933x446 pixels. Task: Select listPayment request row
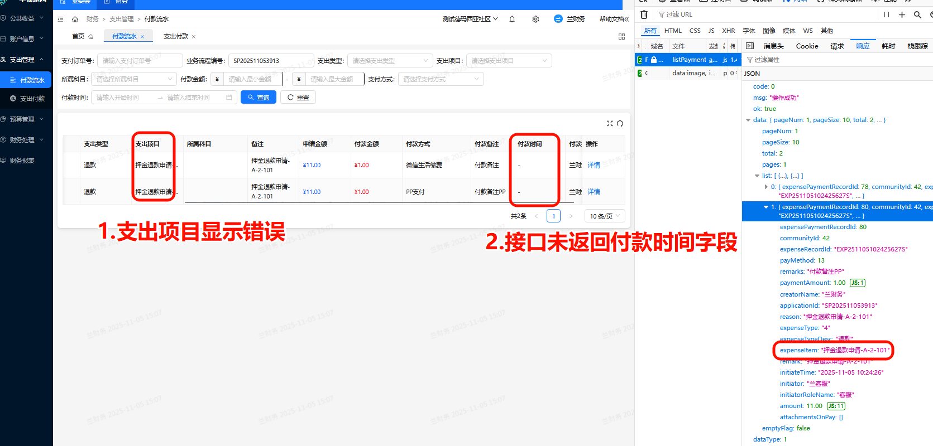688,60
